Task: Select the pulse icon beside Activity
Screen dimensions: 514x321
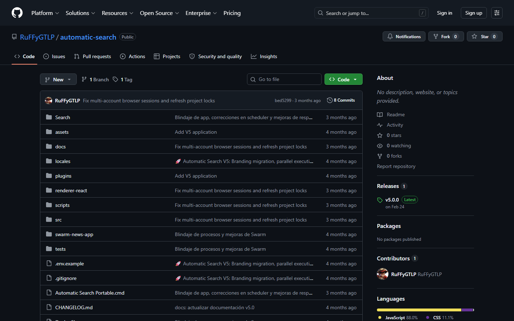Action: [380, 125]
